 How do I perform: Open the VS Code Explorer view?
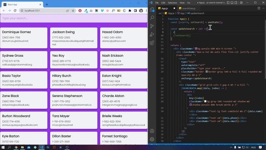point(152,10)
